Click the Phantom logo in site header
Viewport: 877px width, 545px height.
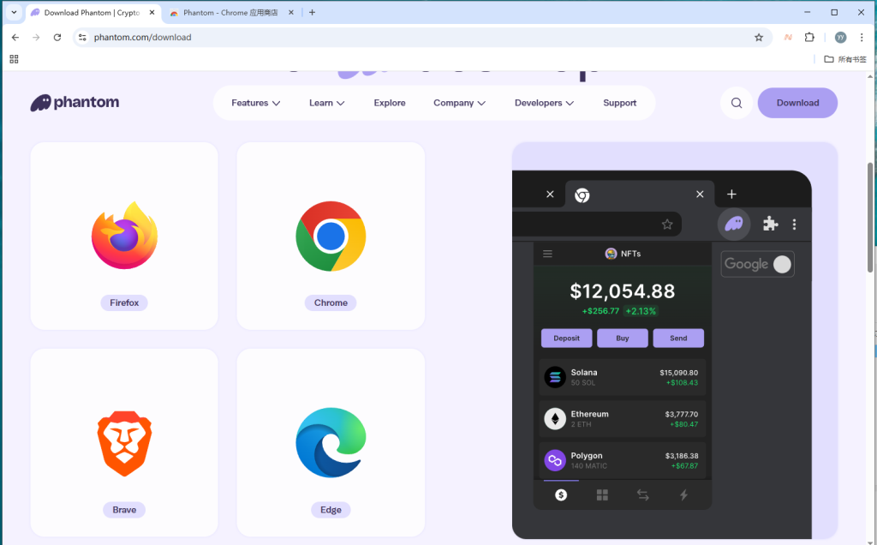75,102
